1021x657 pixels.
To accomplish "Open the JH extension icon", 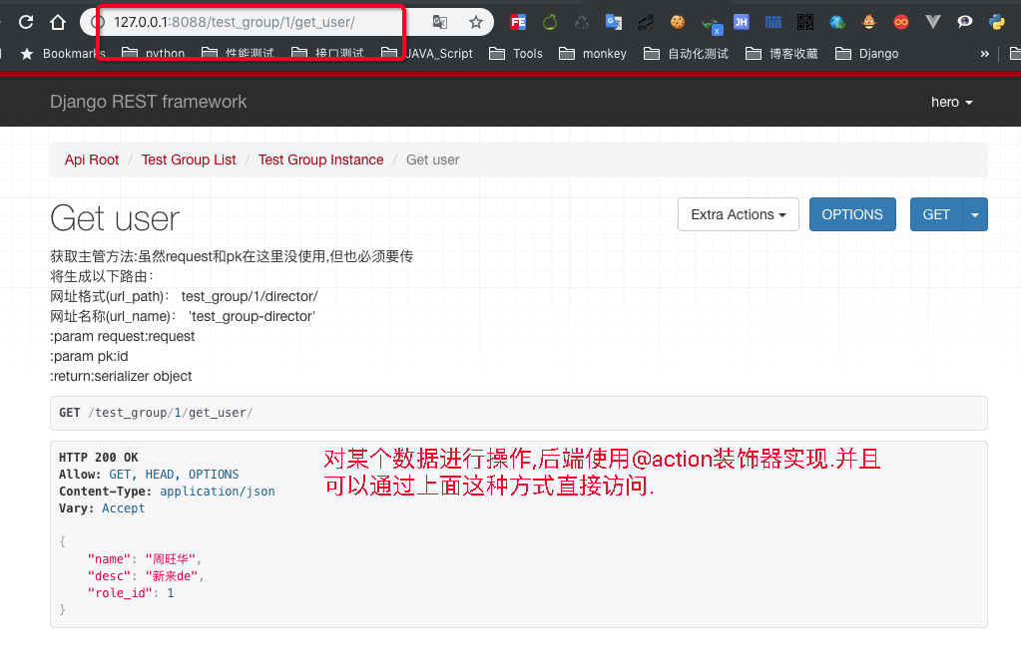I will point(741,22).
